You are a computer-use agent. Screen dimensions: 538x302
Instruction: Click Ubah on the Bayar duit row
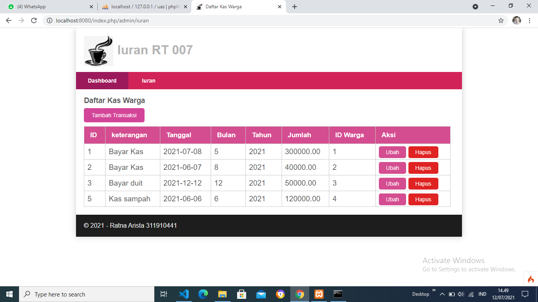392,183
